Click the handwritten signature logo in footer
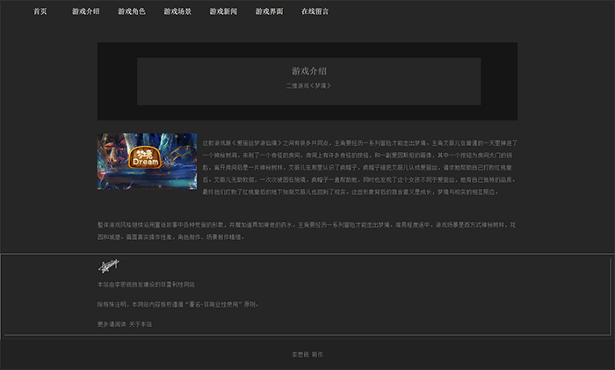 coord(108,265)
